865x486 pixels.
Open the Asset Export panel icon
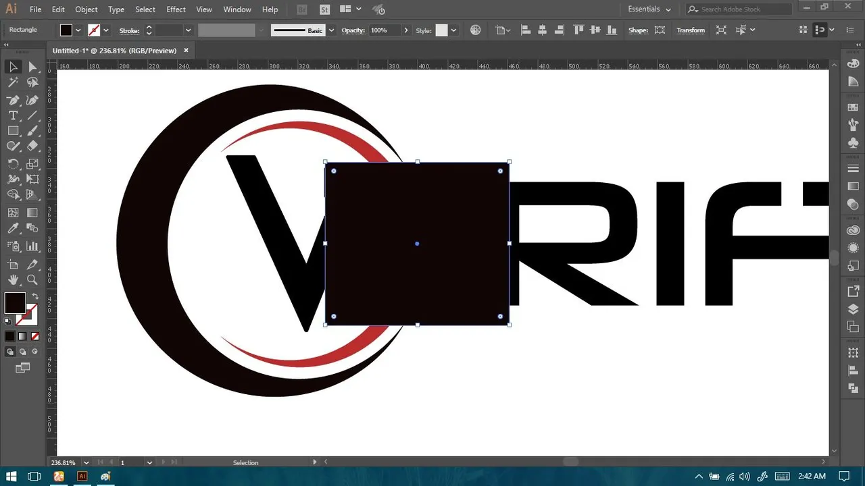pos(853,292)
